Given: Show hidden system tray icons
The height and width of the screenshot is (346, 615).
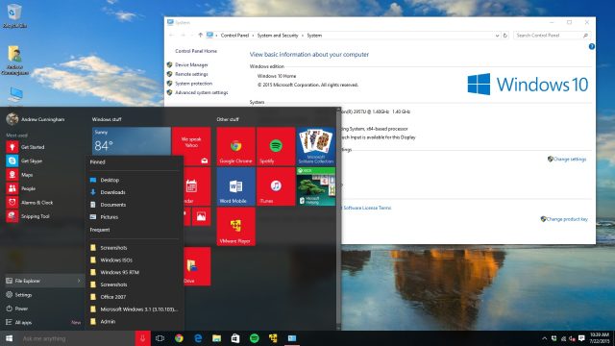Looking at the screenshot, I should click(x=545, y=338).
